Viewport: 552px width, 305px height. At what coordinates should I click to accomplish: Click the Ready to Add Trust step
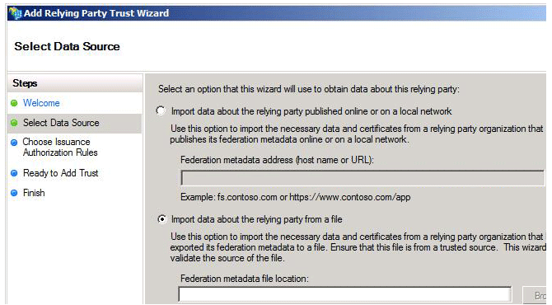coord(60,173)
